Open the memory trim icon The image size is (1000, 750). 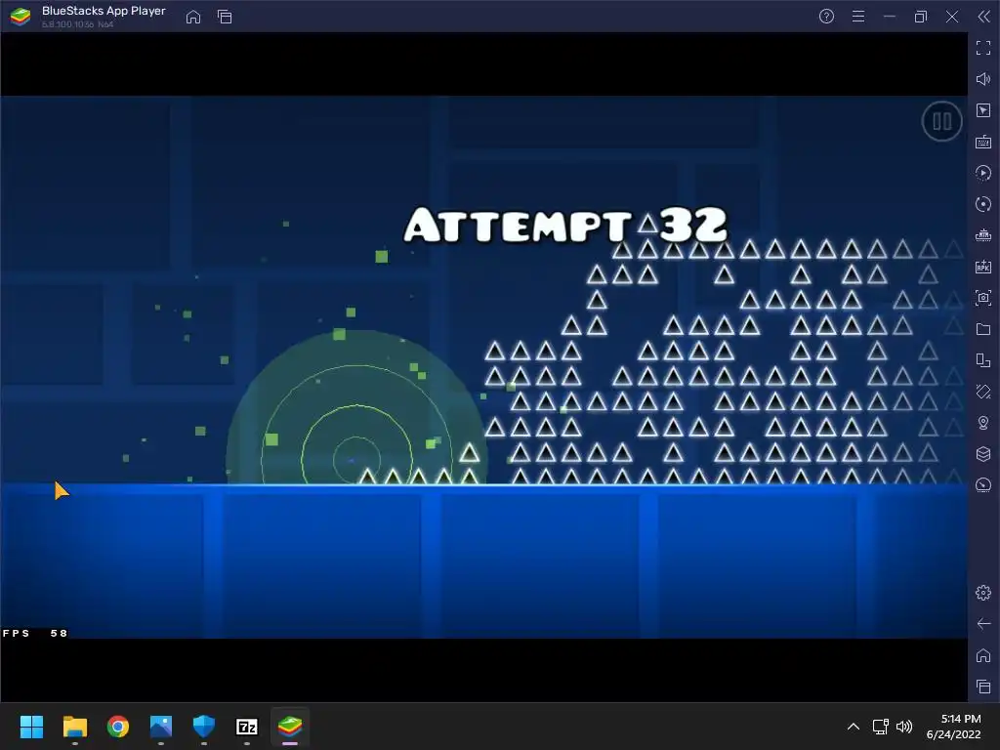983,235
